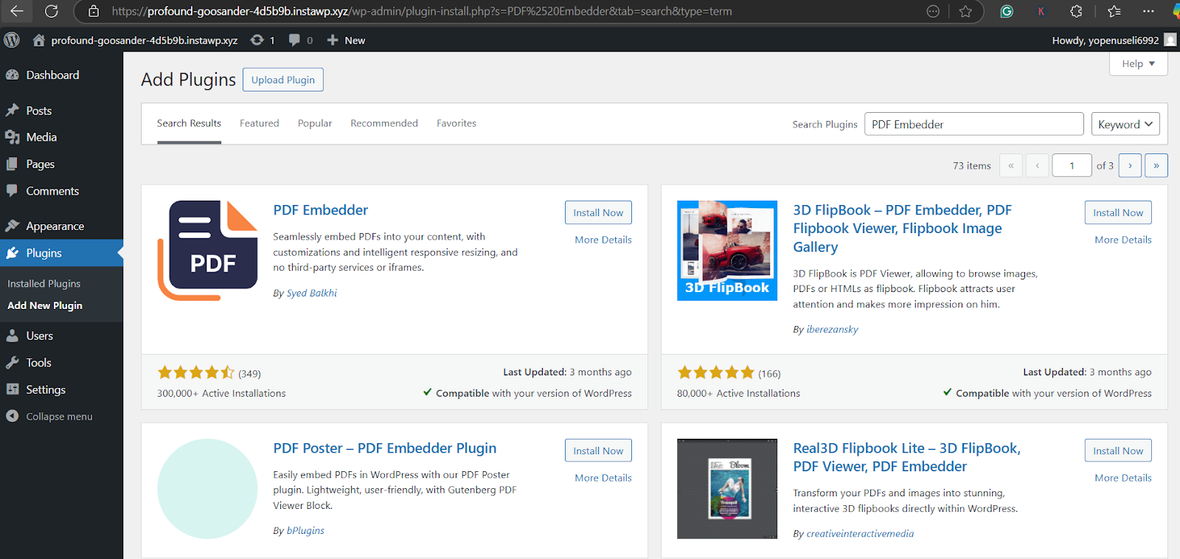Viewport: 1180px width, 559px height.
Task: Open the browser three-dot menu
Action: pyautogui.click(x=1148, y=11)
